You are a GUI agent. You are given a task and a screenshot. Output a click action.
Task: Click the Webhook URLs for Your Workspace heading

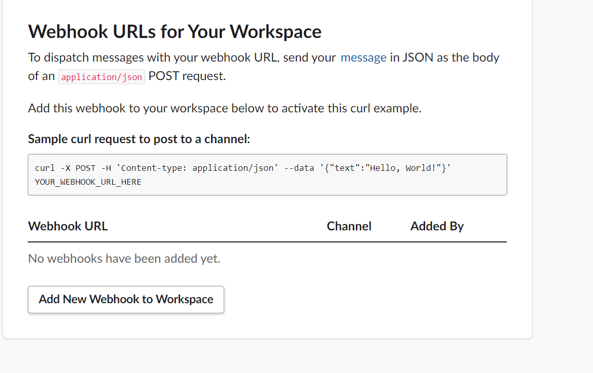(x=175, y=32)
